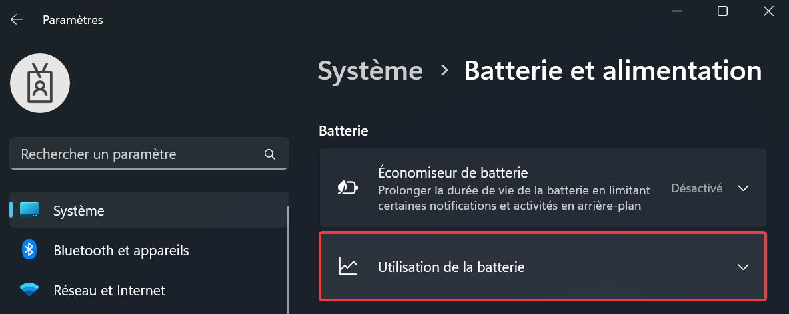Click the battery leaf icon of Économiseur
This screenshot has height=314, width=789.
[x=348, y=188]
